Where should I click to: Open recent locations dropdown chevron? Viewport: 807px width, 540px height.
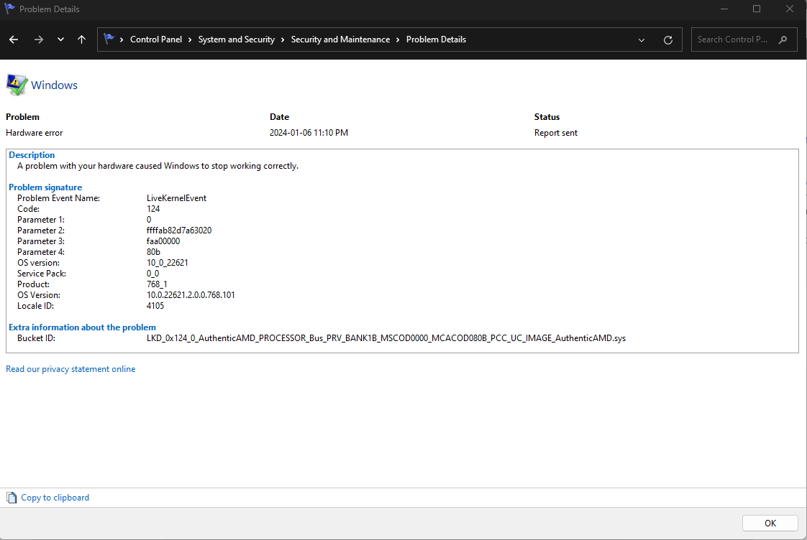click(60, 39)
